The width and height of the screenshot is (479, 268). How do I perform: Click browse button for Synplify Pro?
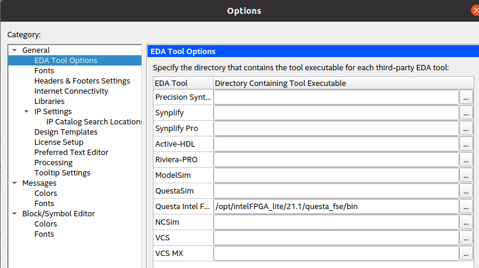pyautogui.click(x=466, y=129)
